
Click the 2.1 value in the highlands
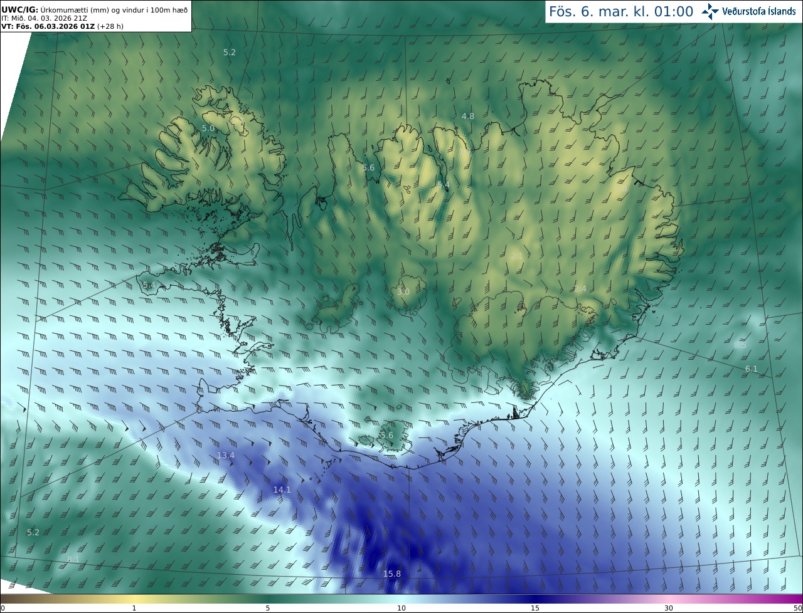(x=516, y=256)
